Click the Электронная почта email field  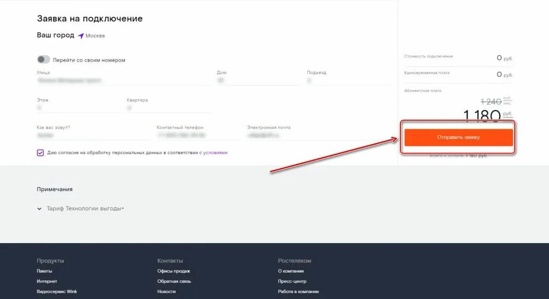[x=318, y=135]
